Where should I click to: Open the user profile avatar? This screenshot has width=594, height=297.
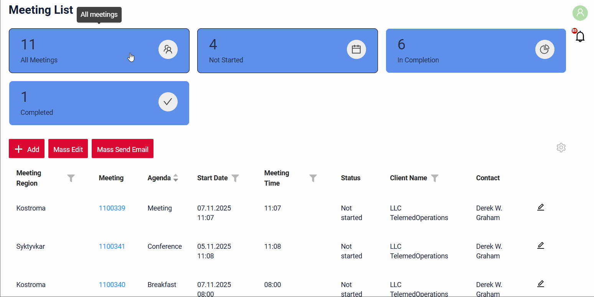pos(580,13)
